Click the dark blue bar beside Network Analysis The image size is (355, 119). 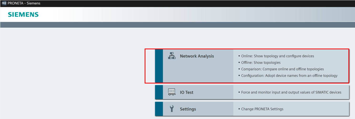coord(159,66)
